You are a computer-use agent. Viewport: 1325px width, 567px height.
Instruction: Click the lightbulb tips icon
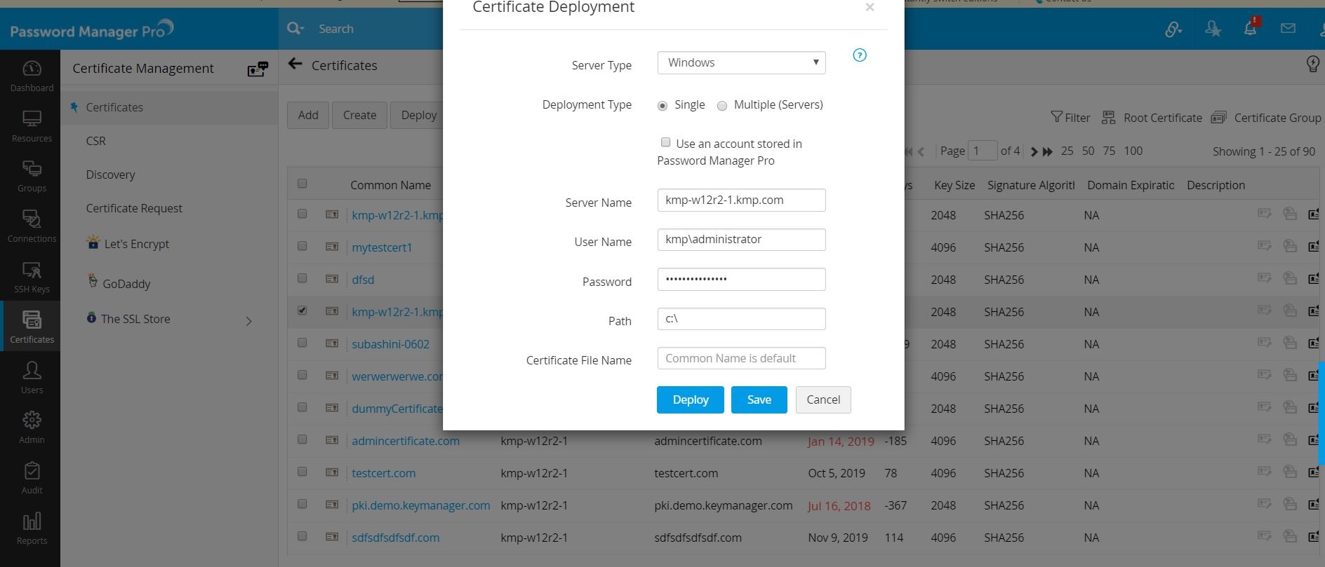click(1313, 64)
